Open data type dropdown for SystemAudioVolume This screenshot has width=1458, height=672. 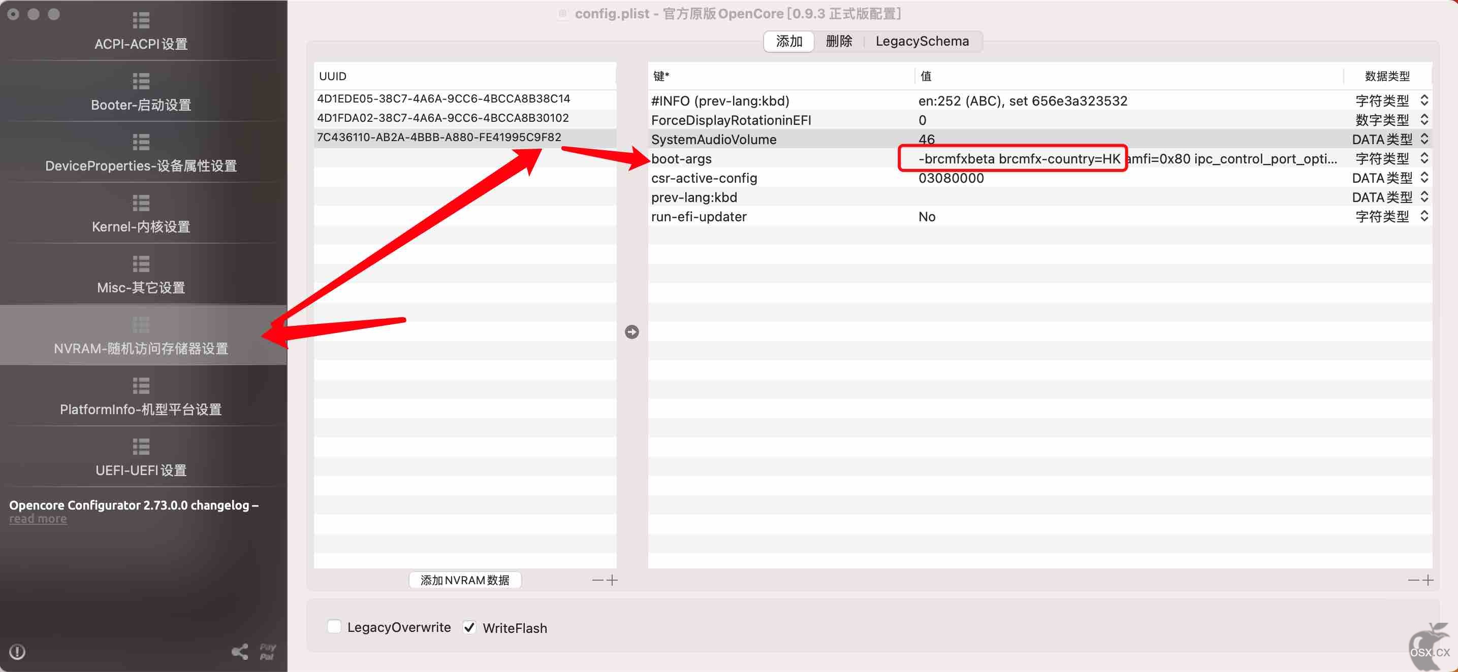point(1424,139)
